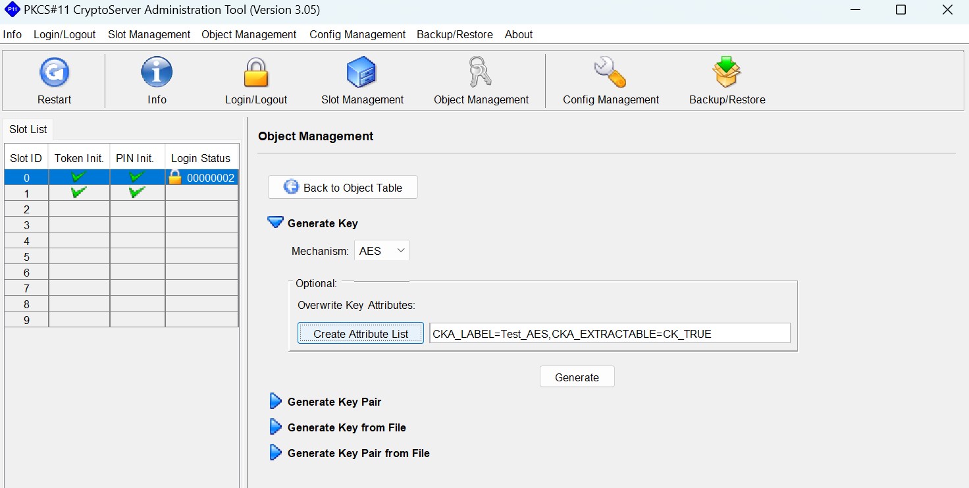Viewport: 969px width, 488px height.
Task: Open Object Management keys icon
Action: tap(480, 72)
